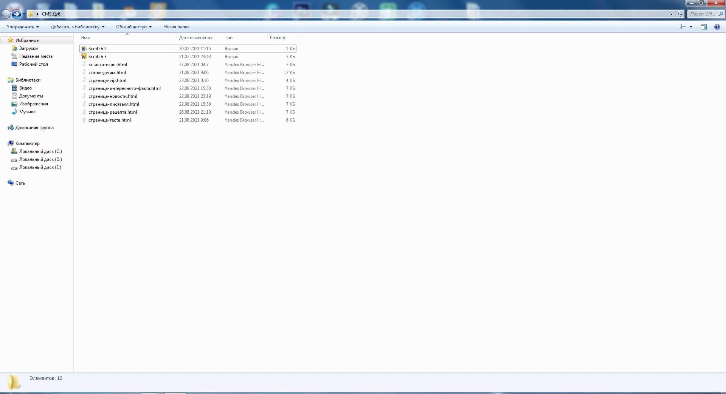The width and height of the screenshot is (726, 394).
Task: Click the Домашняя группа icon
Action: pyautogui.click(x=11, y=128)
